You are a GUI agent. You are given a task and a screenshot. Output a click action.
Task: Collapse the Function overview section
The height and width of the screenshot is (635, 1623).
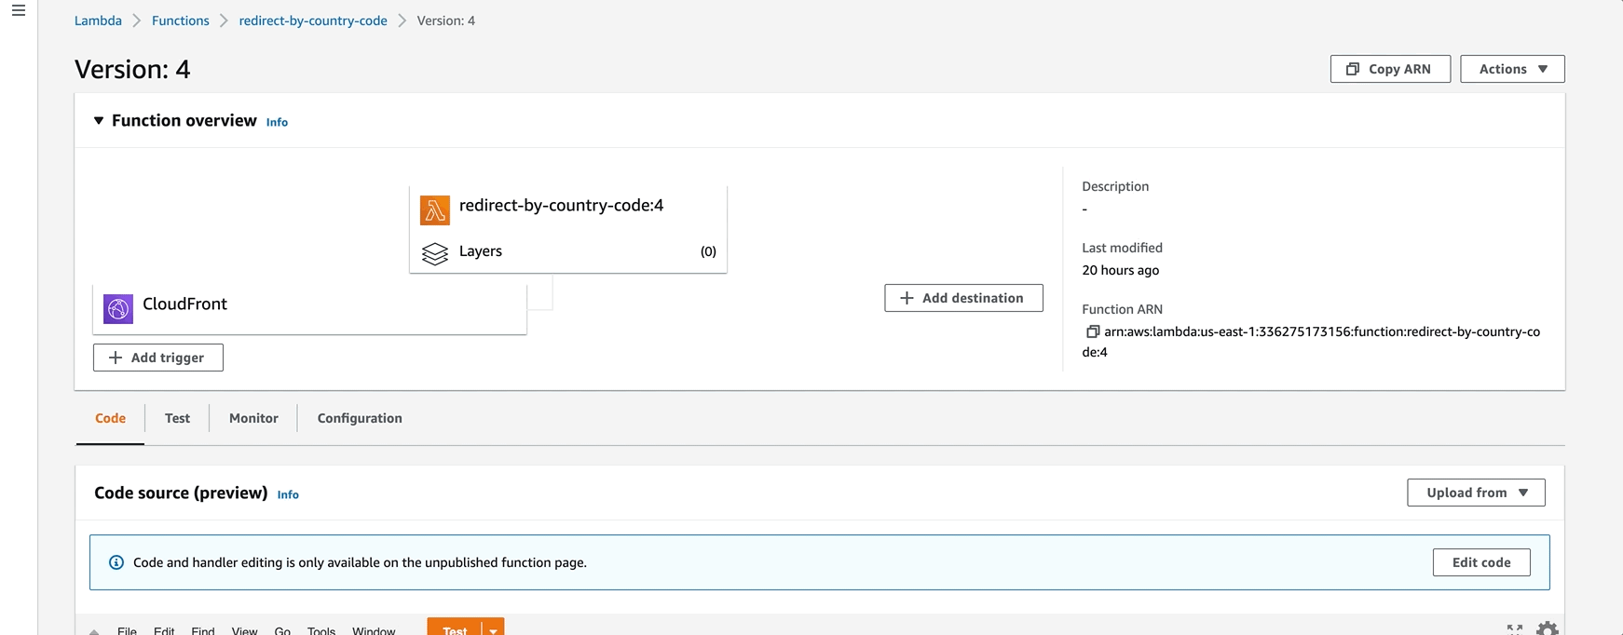click(99, 121)
